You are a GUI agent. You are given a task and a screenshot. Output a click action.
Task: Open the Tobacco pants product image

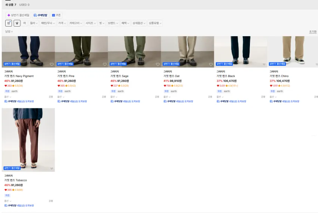click(28, 140)
